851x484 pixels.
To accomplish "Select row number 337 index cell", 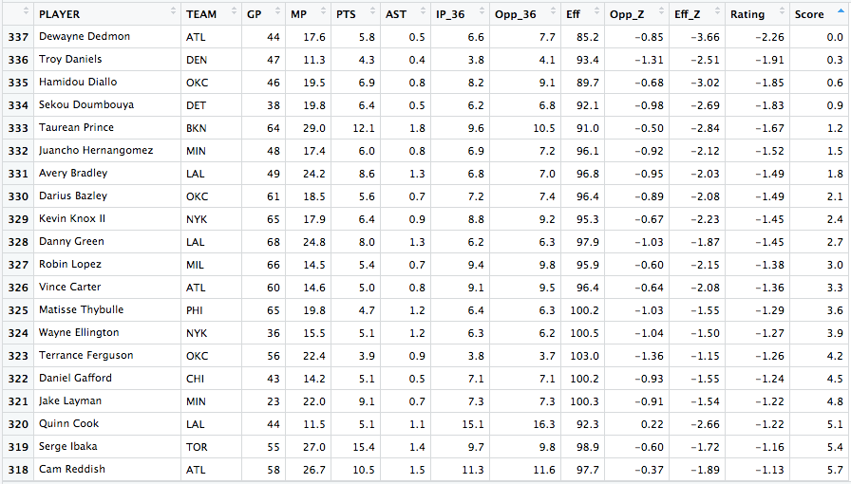I will click(17, 37).
